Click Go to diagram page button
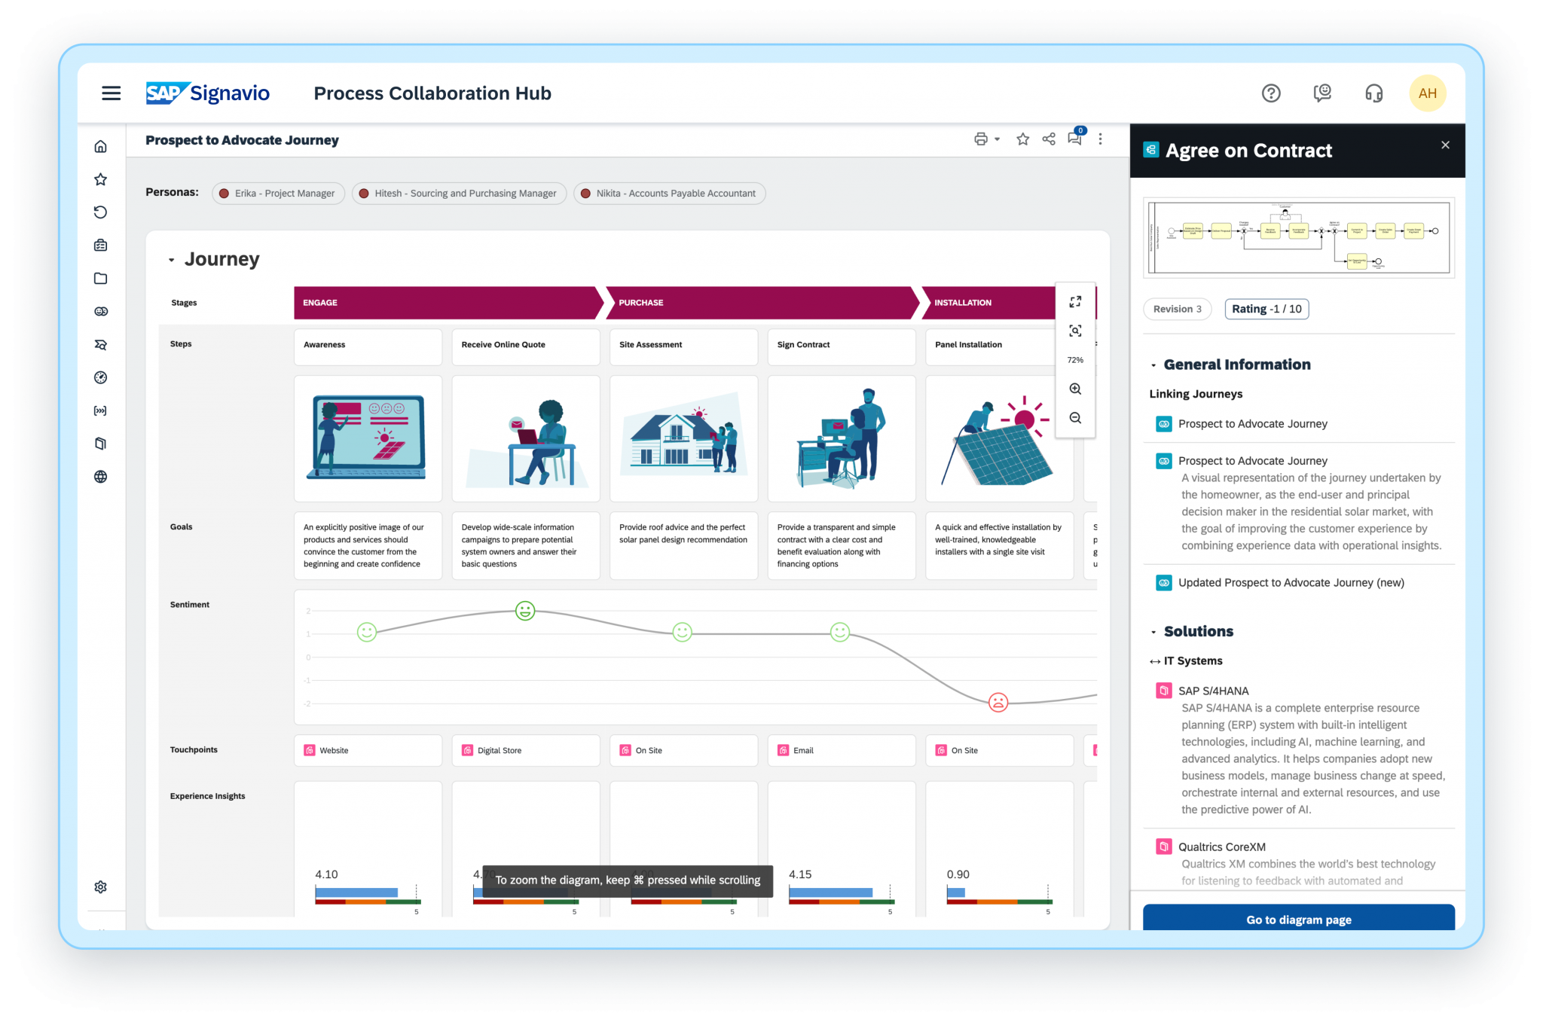 1299,920
